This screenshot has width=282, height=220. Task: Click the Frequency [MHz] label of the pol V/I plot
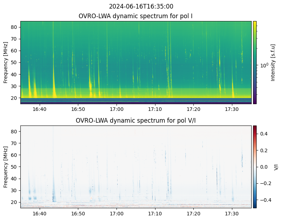click(x=6, y=167)
